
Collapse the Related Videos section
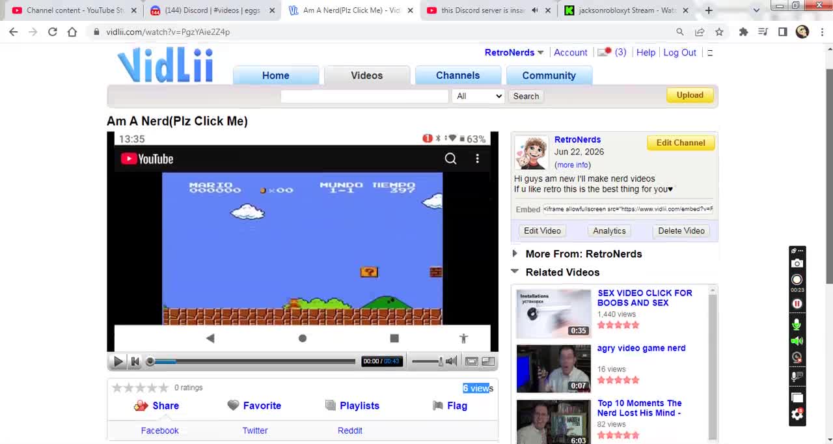coord(515,271)
